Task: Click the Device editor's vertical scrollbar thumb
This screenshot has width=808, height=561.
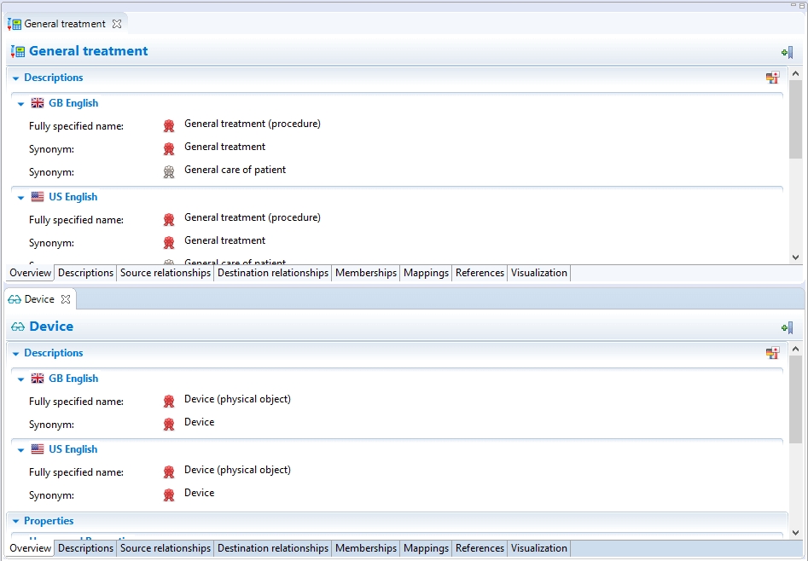Action: tap(795, 399)
